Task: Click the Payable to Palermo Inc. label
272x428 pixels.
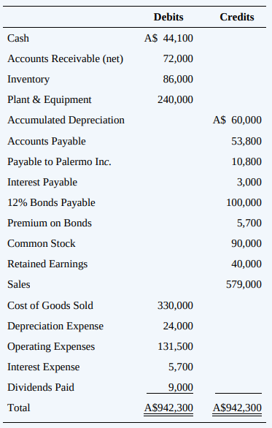Action: point(59,161)
